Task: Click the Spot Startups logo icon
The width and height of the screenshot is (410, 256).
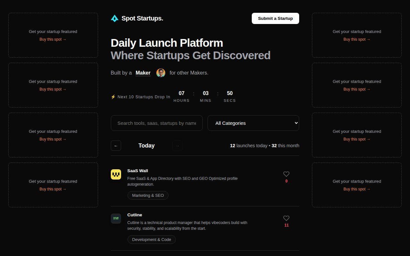Action: [115, 18]
